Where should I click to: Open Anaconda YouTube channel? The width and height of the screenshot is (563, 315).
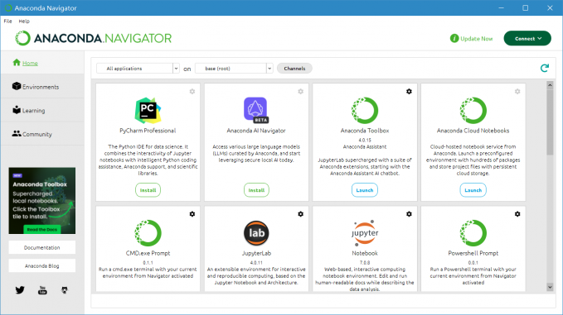coord(42,290)
